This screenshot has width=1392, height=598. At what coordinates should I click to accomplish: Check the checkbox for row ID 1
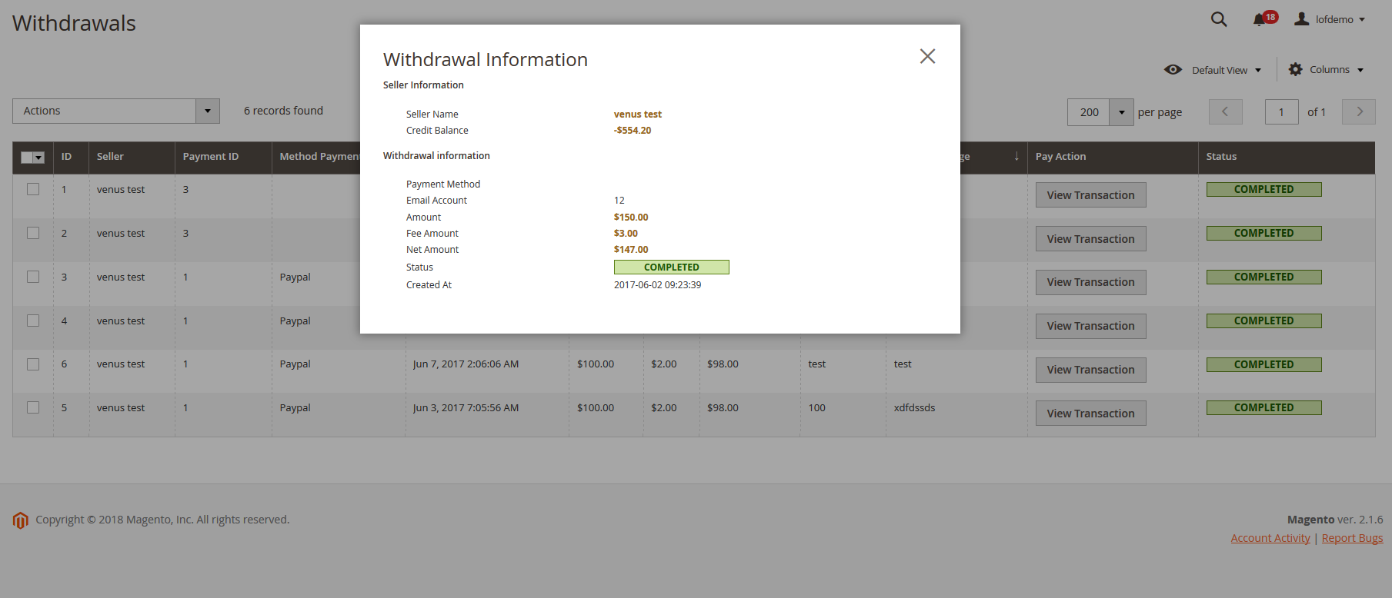click(x=33, y=189)
